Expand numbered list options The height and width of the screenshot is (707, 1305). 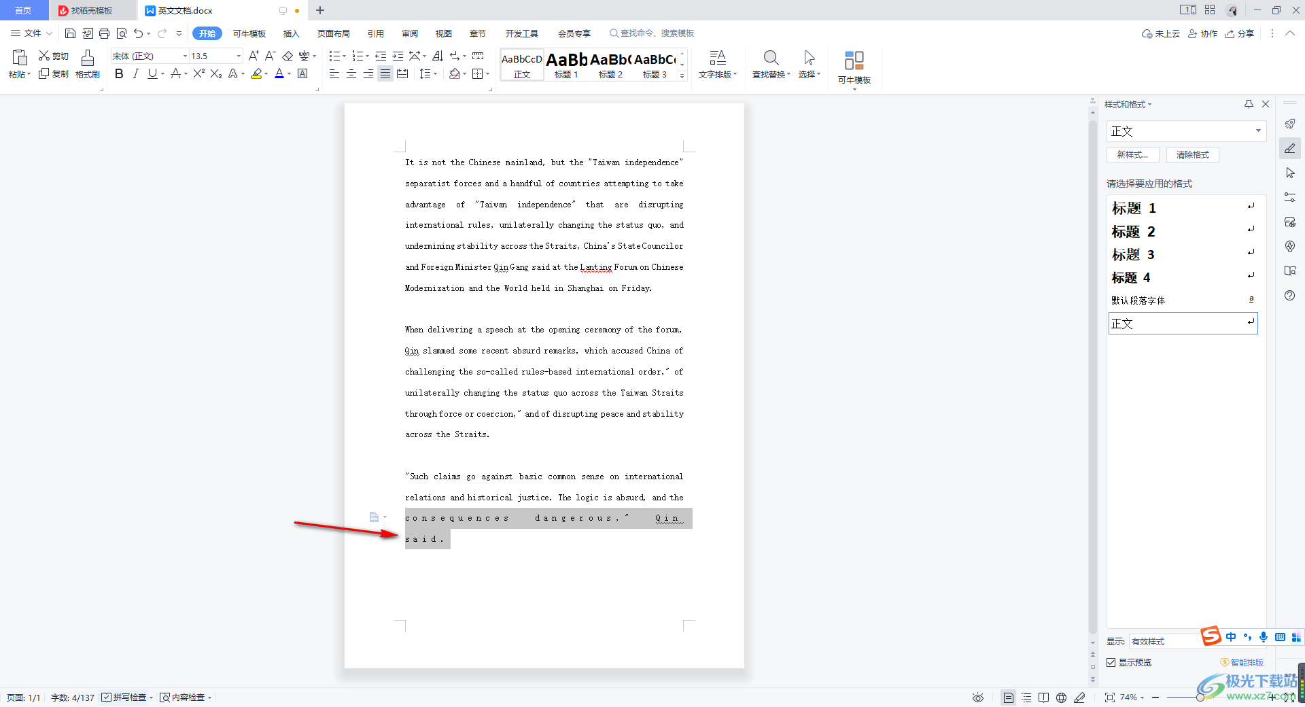click(368, 56)
